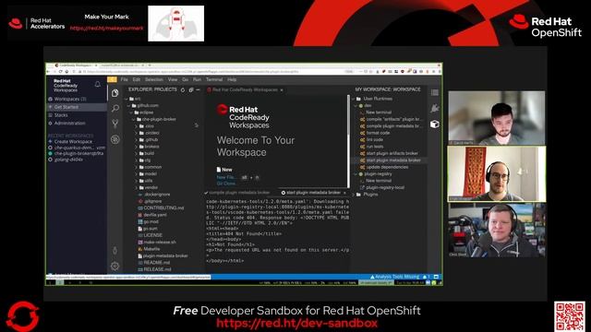
Task: Open Workspaces in CodeReady sidebar
Action: (70, 99)
